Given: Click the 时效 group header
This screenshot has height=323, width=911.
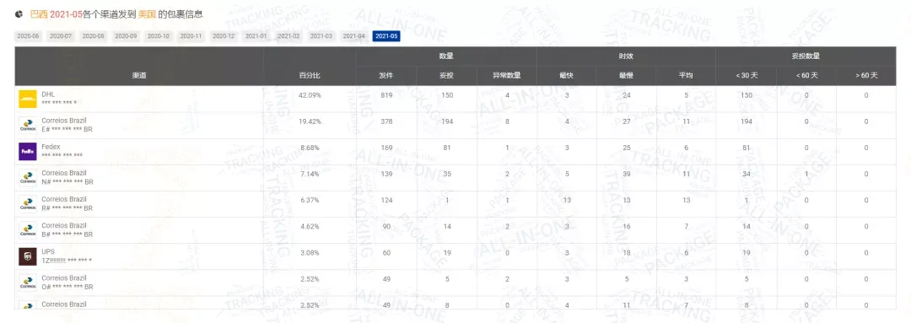Looking at the screenshot, I should [626, 57].
